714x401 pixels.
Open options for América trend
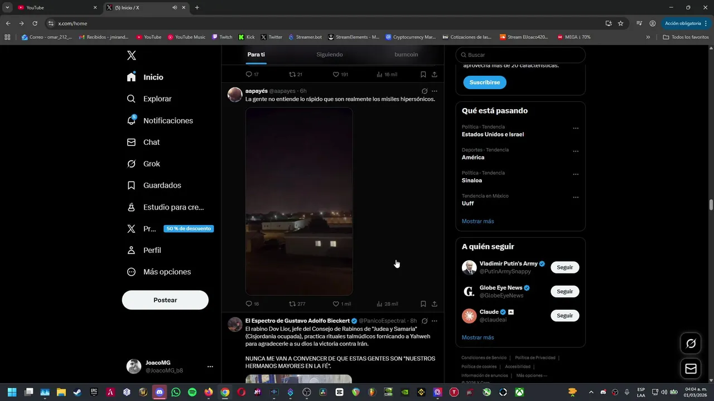pos(576,151)
